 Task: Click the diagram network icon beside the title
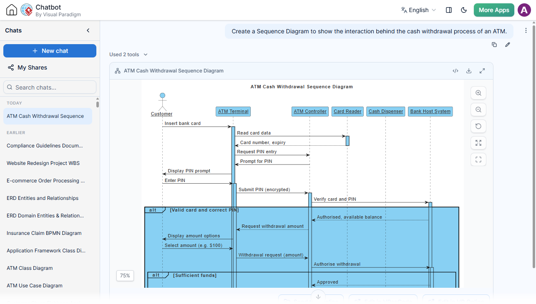118,71
